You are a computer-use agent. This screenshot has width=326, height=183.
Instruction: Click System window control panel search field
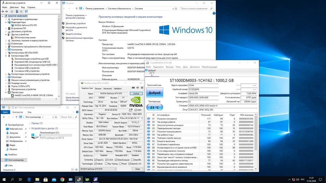pos(196,8)
